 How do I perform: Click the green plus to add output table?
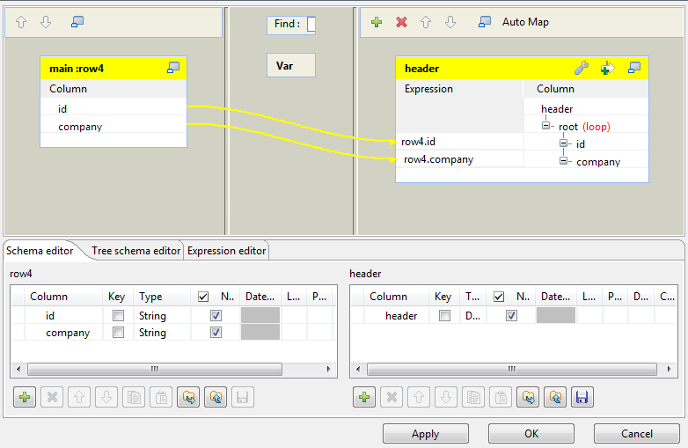click(377, 22)
